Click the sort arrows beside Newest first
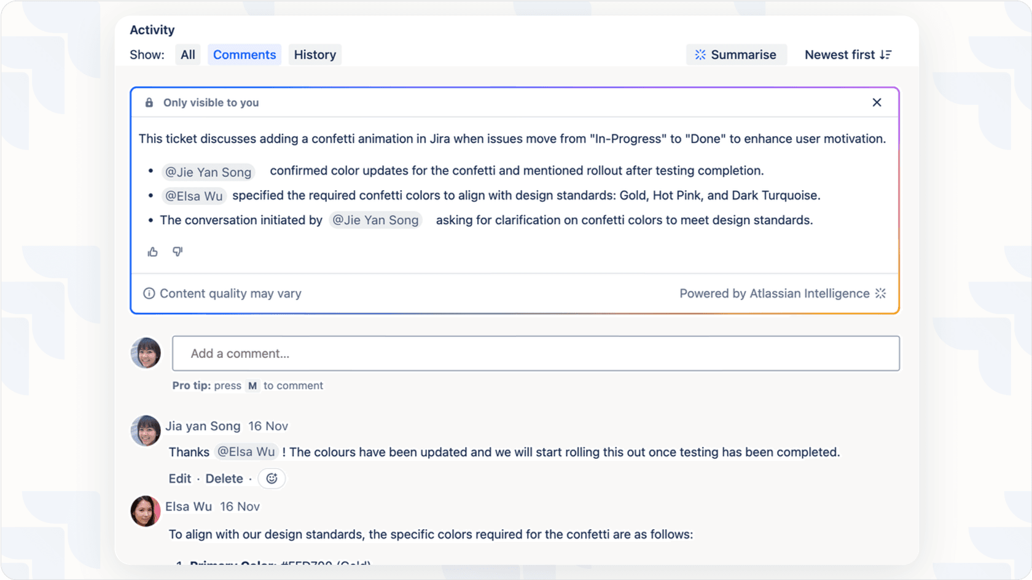The image size is (1032, 580). click(x=886, y=55)
